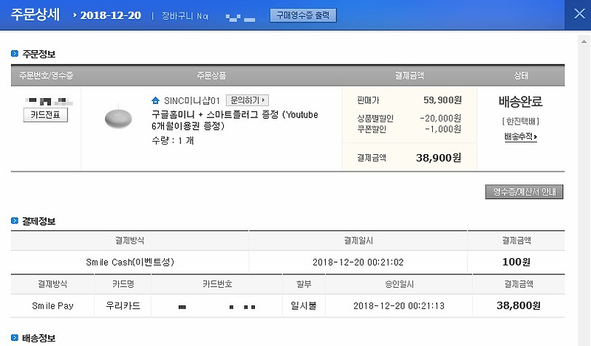Select the 우리카드 card name cell
This screenshot has width=591, height=346.
click(123, 305)
